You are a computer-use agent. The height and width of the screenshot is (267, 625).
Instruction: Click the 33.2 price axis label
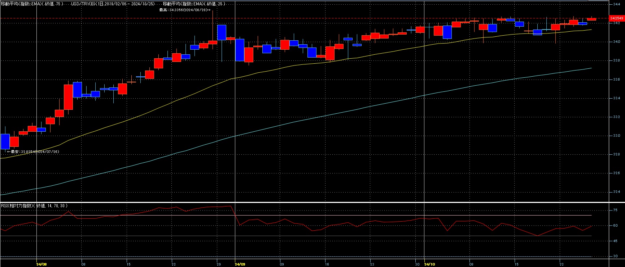click(617, 117)
